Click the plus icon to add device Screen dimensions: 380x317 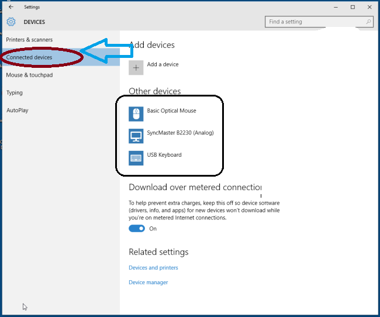pyautogui.click(x=136, y=68)
